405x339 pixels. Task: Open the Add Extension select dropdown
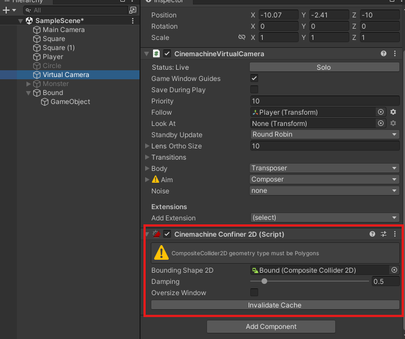[325, 218]
